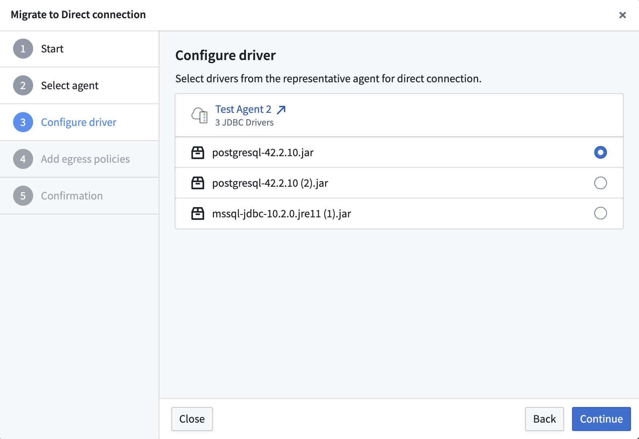Select the postgresql-42.2.10 (2).jar radio button
Screen dimensions: 639x439
coord(600,183)
